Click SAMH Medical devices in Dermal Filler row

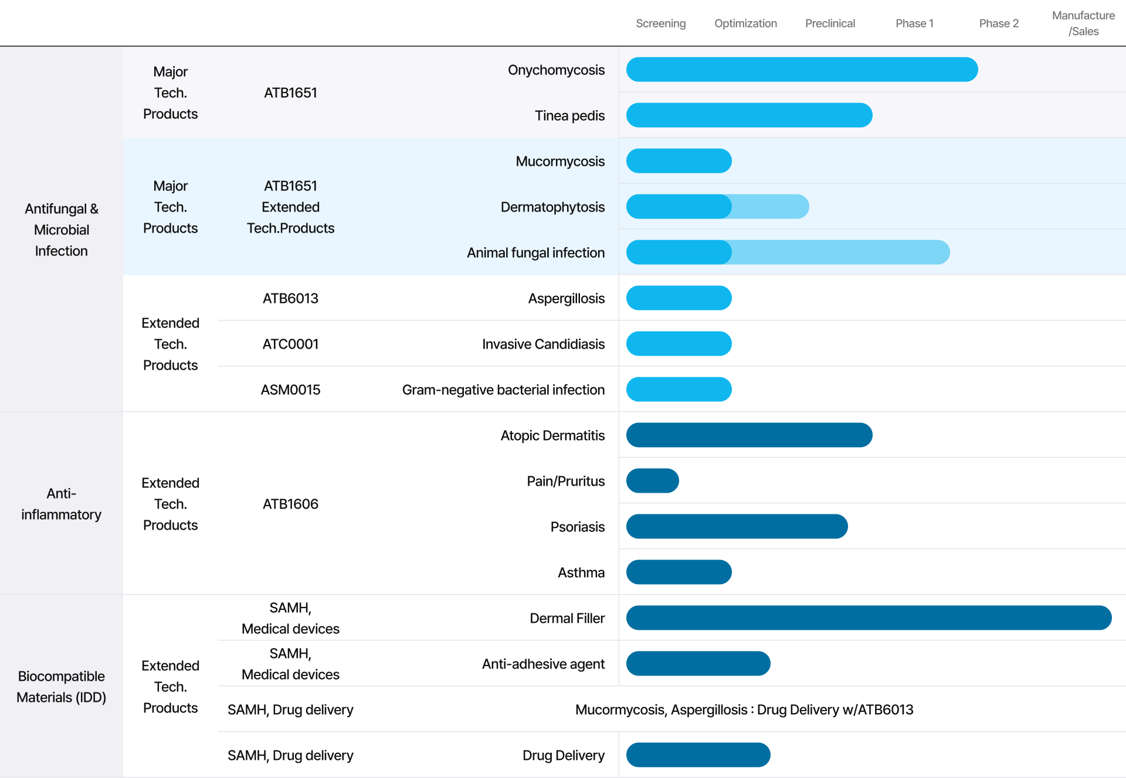point(290,618)
